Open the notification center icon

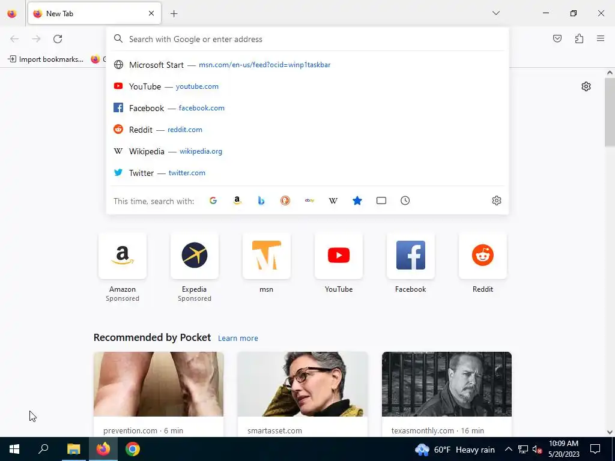tap(595, 449)
